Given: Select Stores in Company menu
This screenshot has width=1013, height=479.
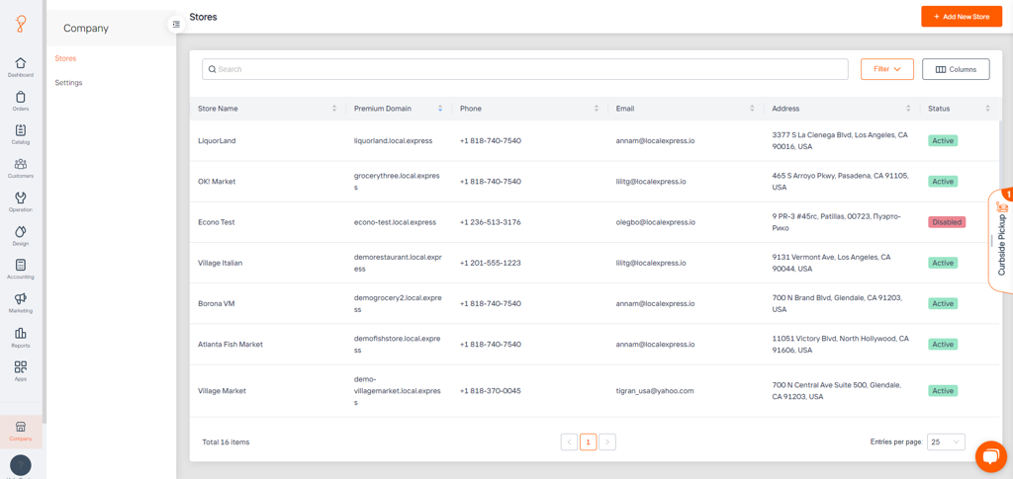Looking at the screenshot, I should coord(65,58).
